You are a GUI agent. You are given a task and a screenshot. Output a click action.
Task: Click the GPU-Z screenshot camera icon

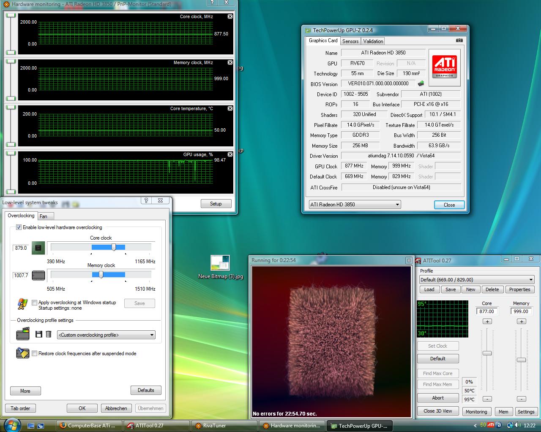coord(459,40)
